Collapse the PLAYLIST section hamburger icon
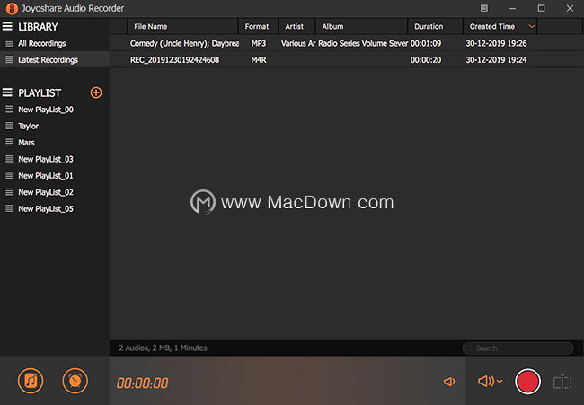The height and width of the screenshot is (405, 584). point(7,92)
